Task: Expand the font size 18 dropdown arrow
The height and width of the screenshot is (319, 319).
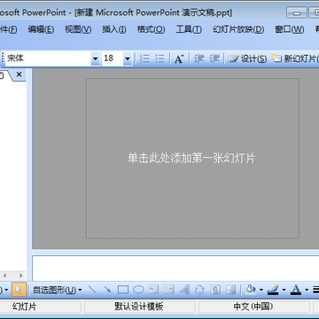Action: click(128, 58)
